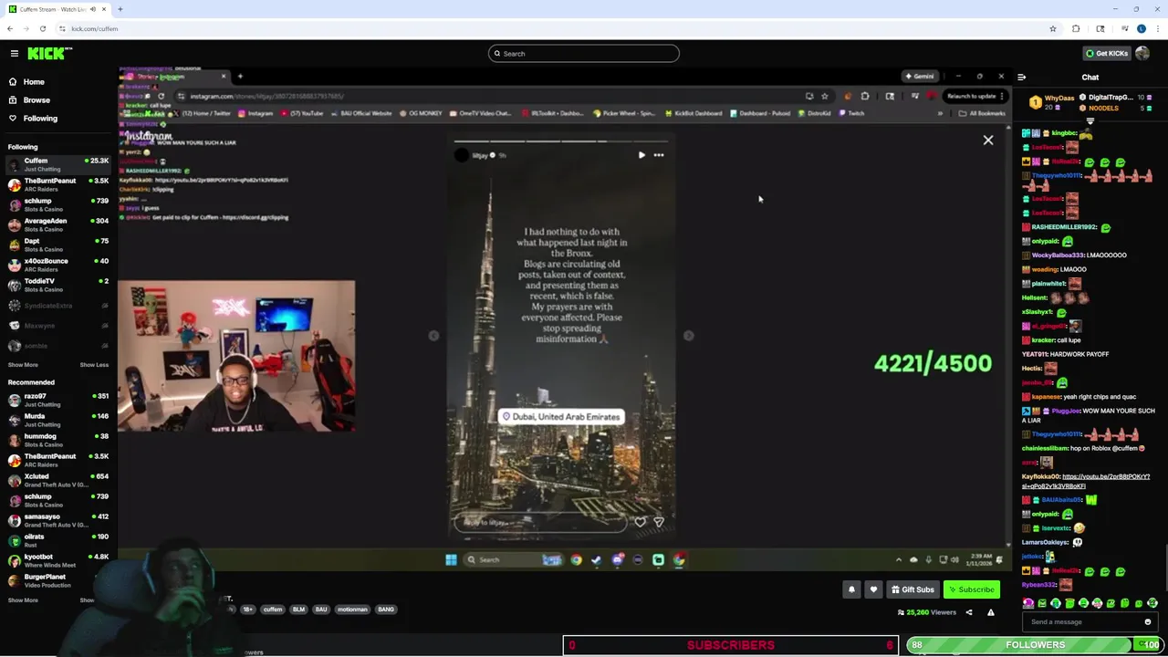Open kyootbot recommended channel
This screenshot has width=1168, height=657.
pyautogui.click(x=57, y=560)
